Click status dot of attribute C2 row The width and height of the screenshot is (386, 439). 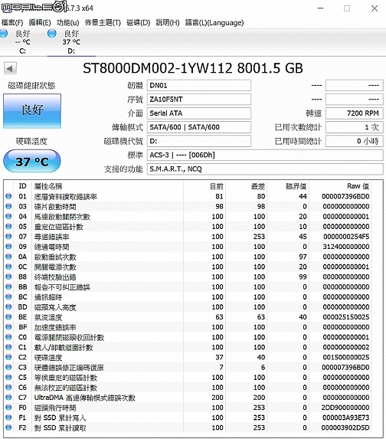(8, 357)
